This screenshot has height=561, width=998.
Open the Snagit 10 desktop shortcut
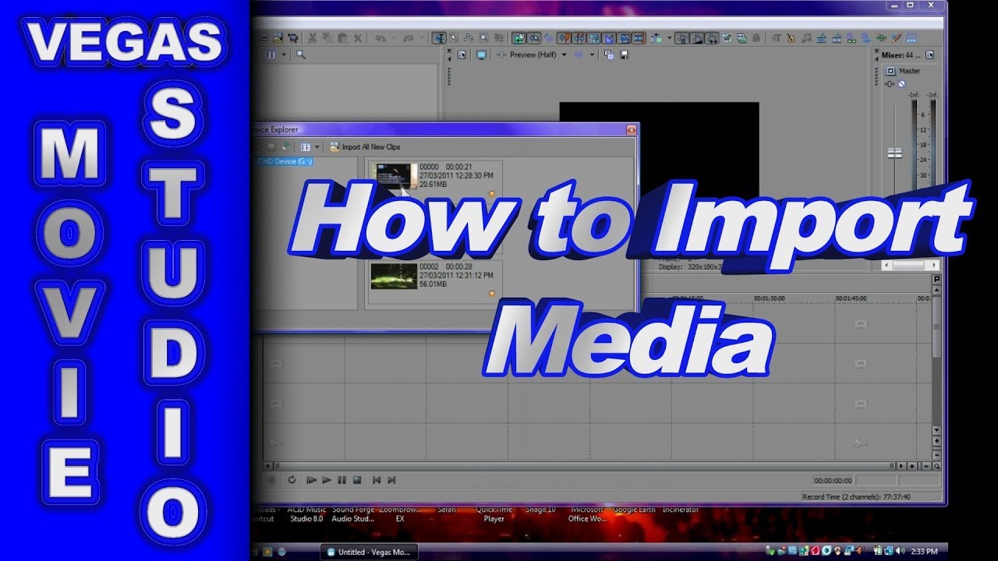540,510
